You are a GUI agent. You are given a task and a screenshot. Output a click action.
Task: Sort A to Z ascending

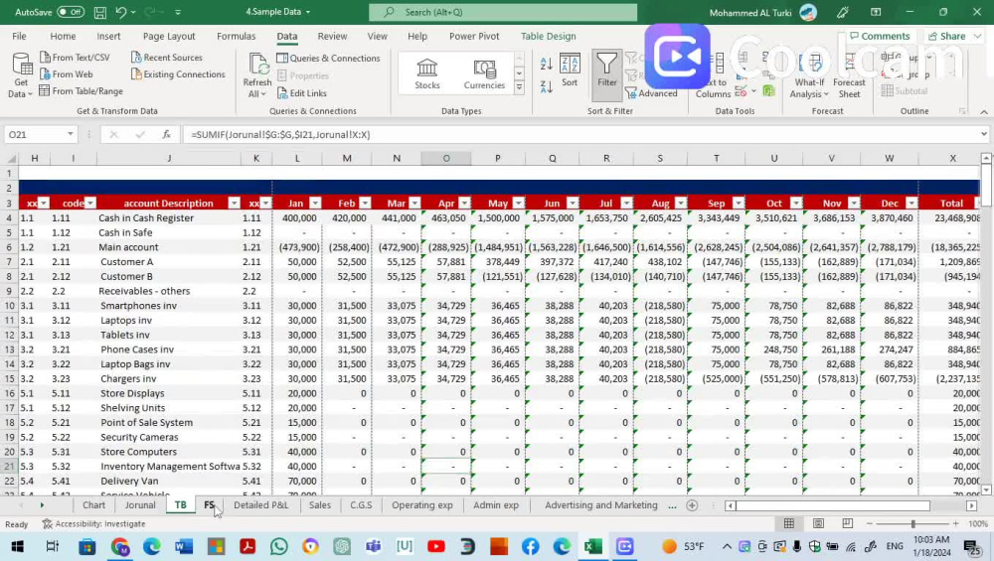[547, 64]
